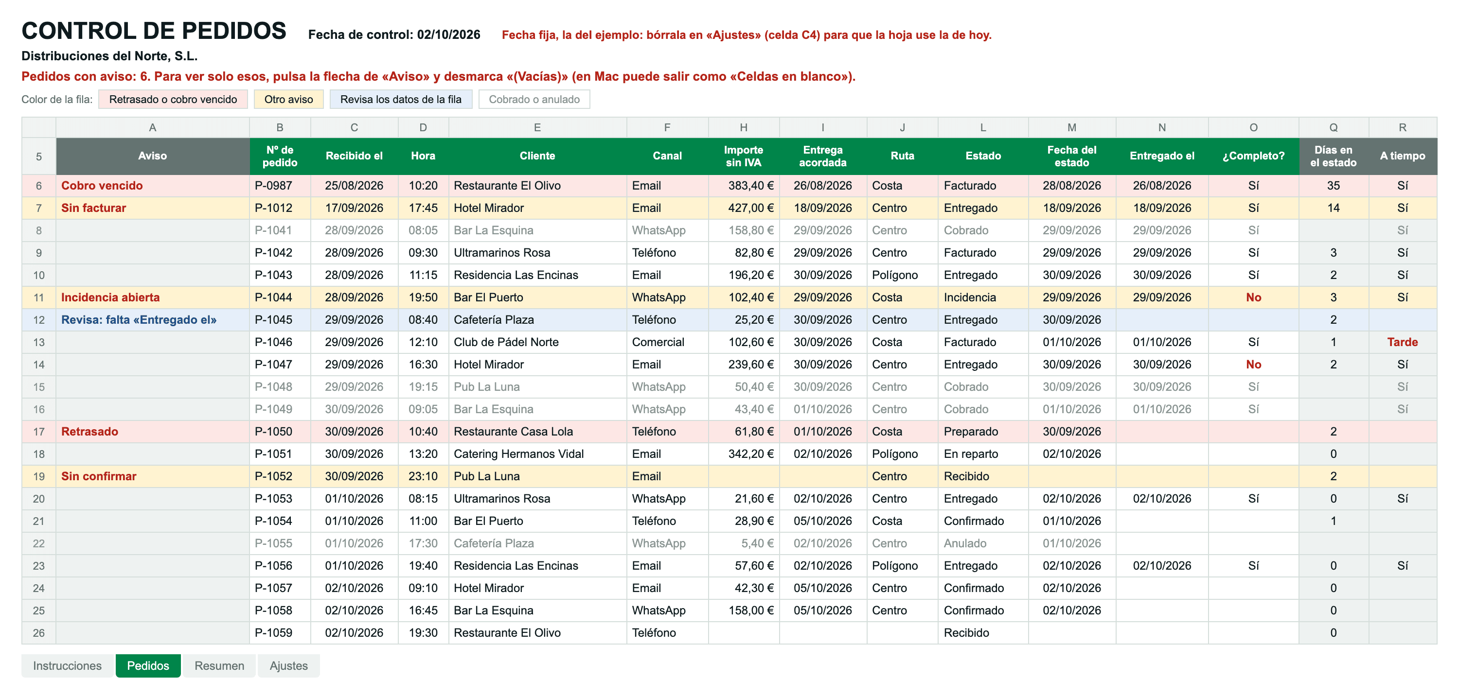
Task: Select the 'Sin confirmar' aviso cell
Action: 152,476
